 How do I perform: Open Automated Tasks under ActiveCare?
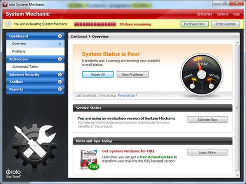coord(35,67)
